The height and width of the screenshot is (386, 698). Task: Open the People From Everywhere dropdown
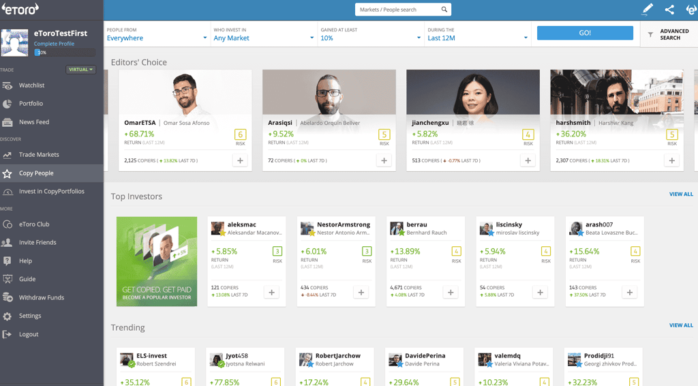pos(157,34)
